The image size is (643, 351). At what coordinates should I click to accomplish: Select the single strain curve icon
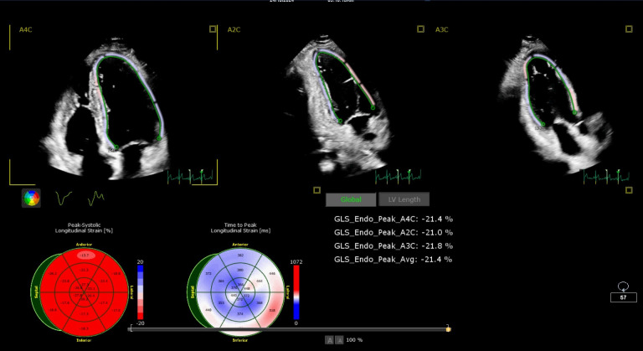point(63,199)
